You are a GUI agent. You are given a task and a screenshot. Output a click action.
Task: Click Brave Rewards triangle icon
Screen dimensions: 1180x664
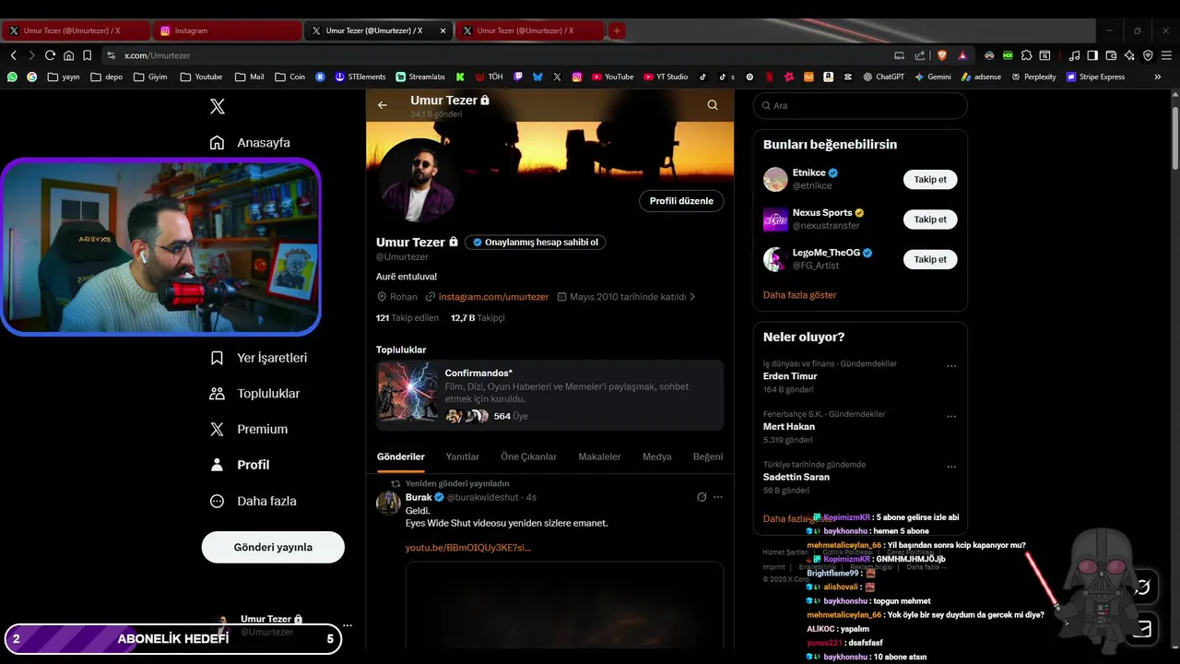point(962,55)
